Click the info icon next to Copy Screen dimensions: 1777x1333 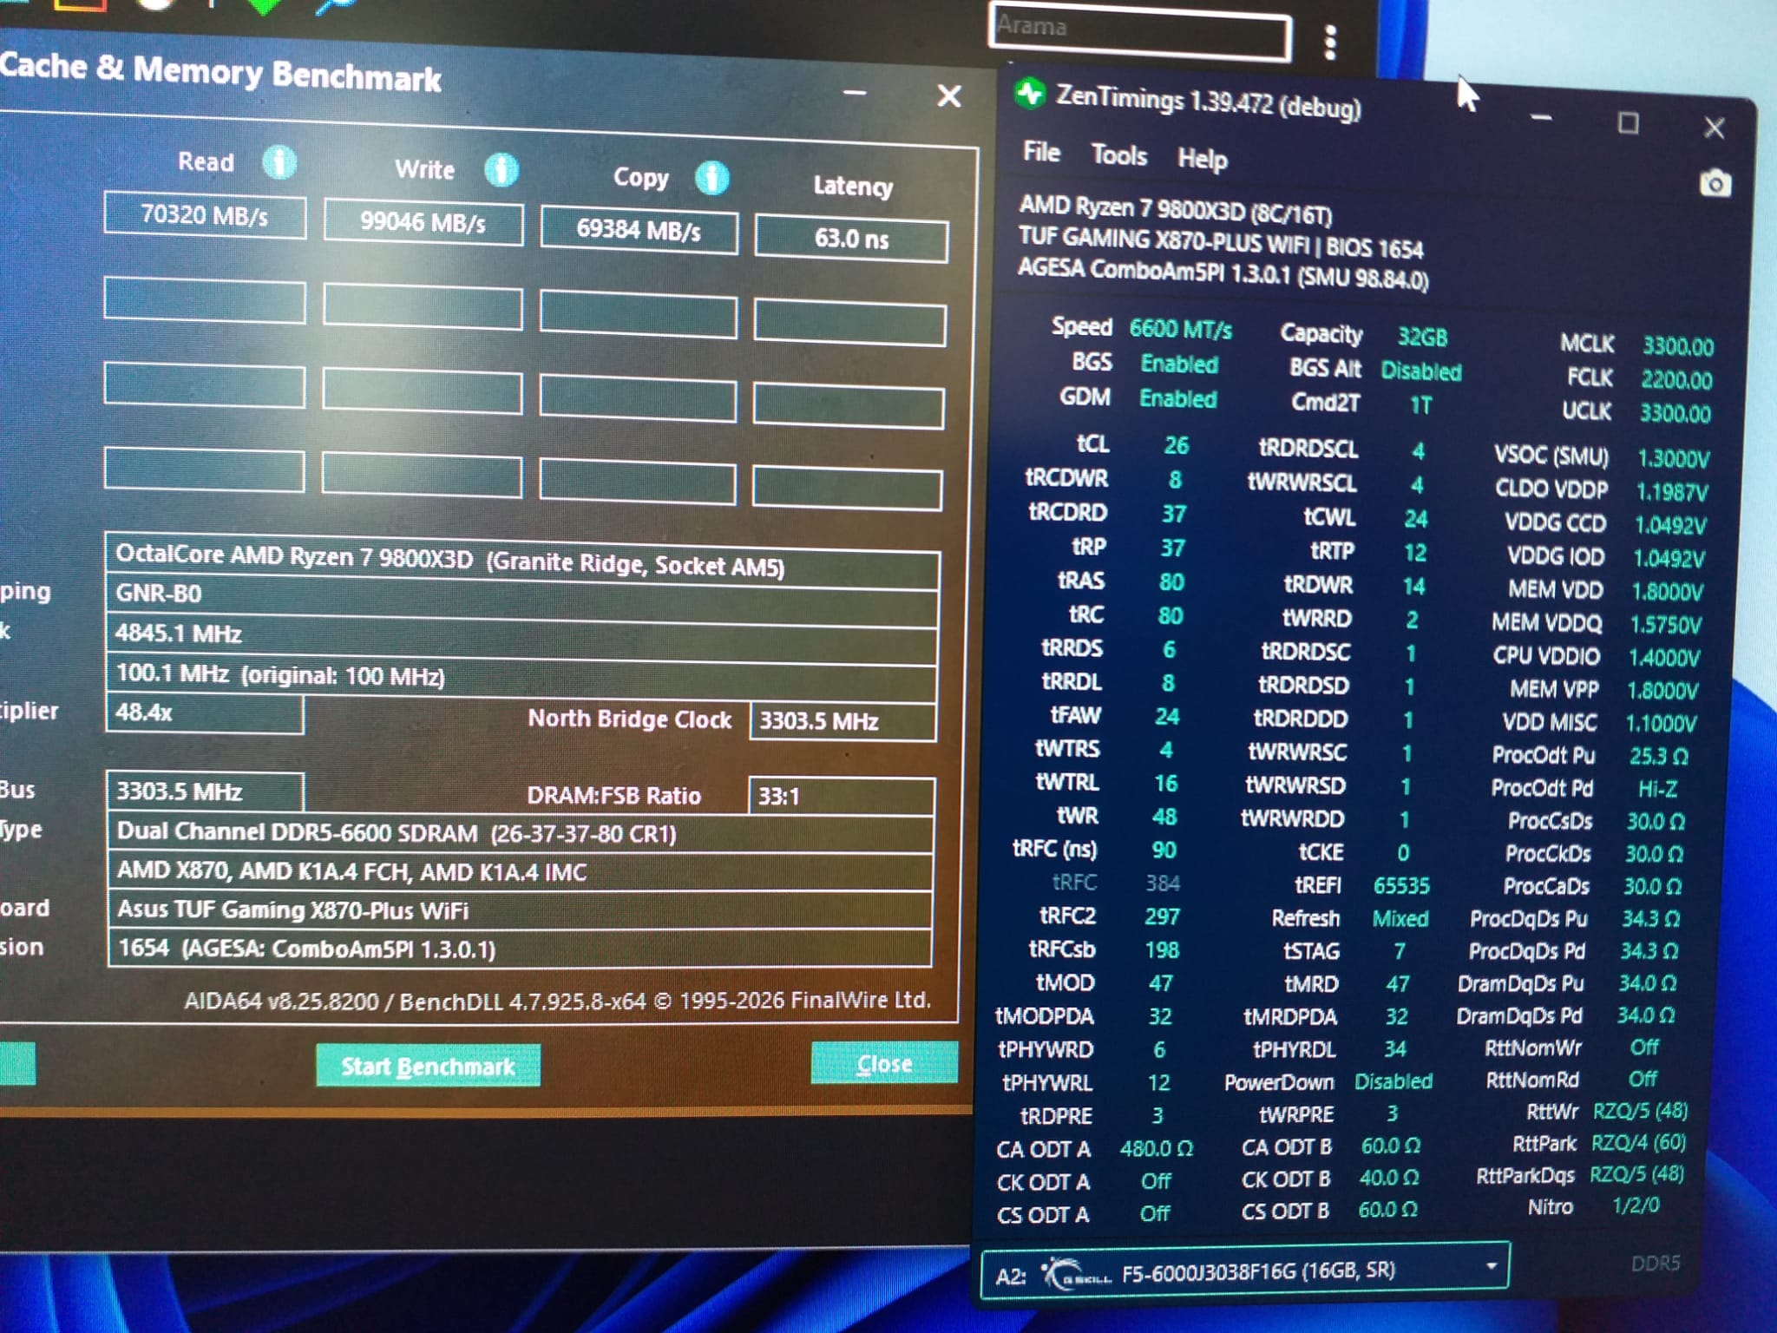(712, 178)
